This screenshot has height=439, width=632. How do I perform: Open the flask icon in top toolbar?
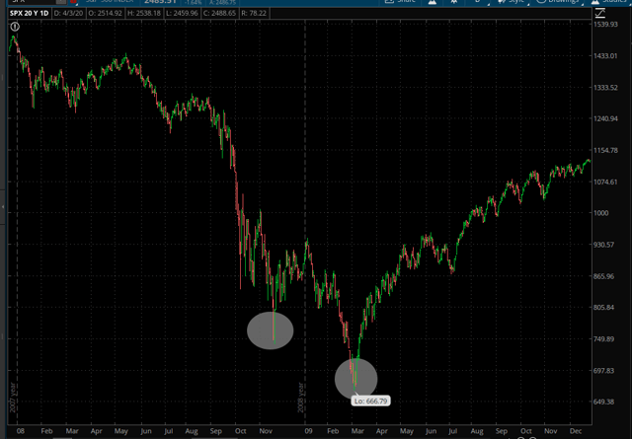point(433,2)
